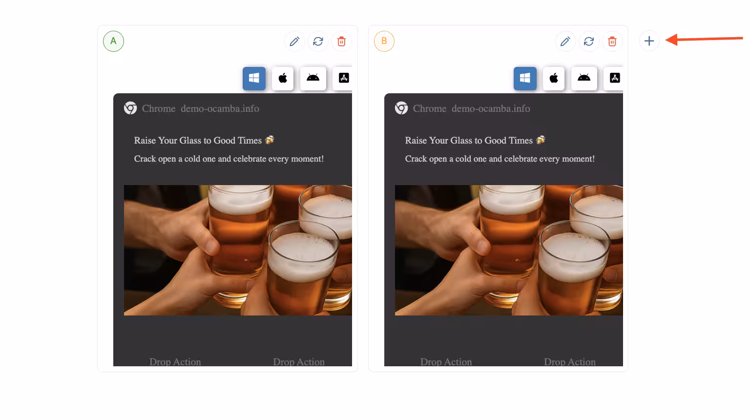Viewport: 750px width, 420px height.
Task: Edit variant B with the pencil icon
Action: click(x=565, y=42)
